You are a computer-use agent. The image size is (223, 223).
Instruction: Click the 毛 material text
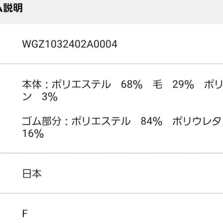(x=158, y=85)
